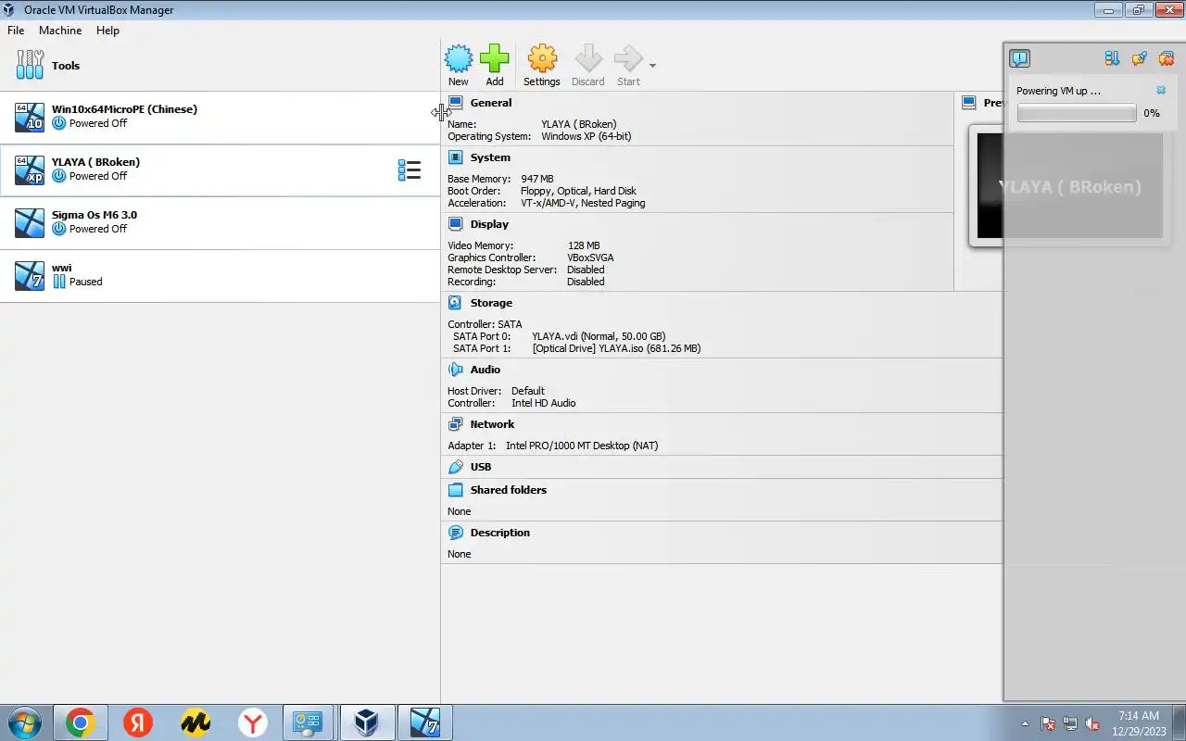Click the Preview section monitor icon
1186x741 pixels.
(x=969, y=103)
